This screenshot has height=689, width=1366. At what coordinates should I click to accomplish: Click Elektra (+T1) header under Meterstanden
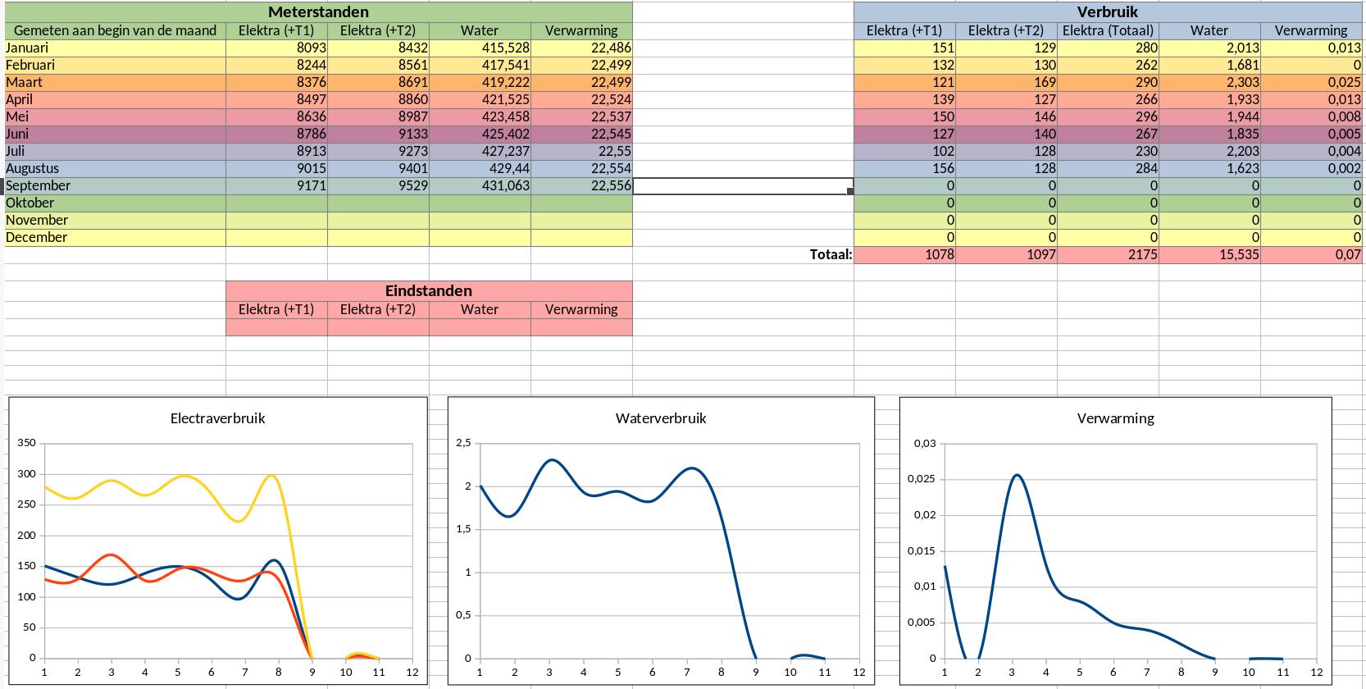[x=276, y=30]
